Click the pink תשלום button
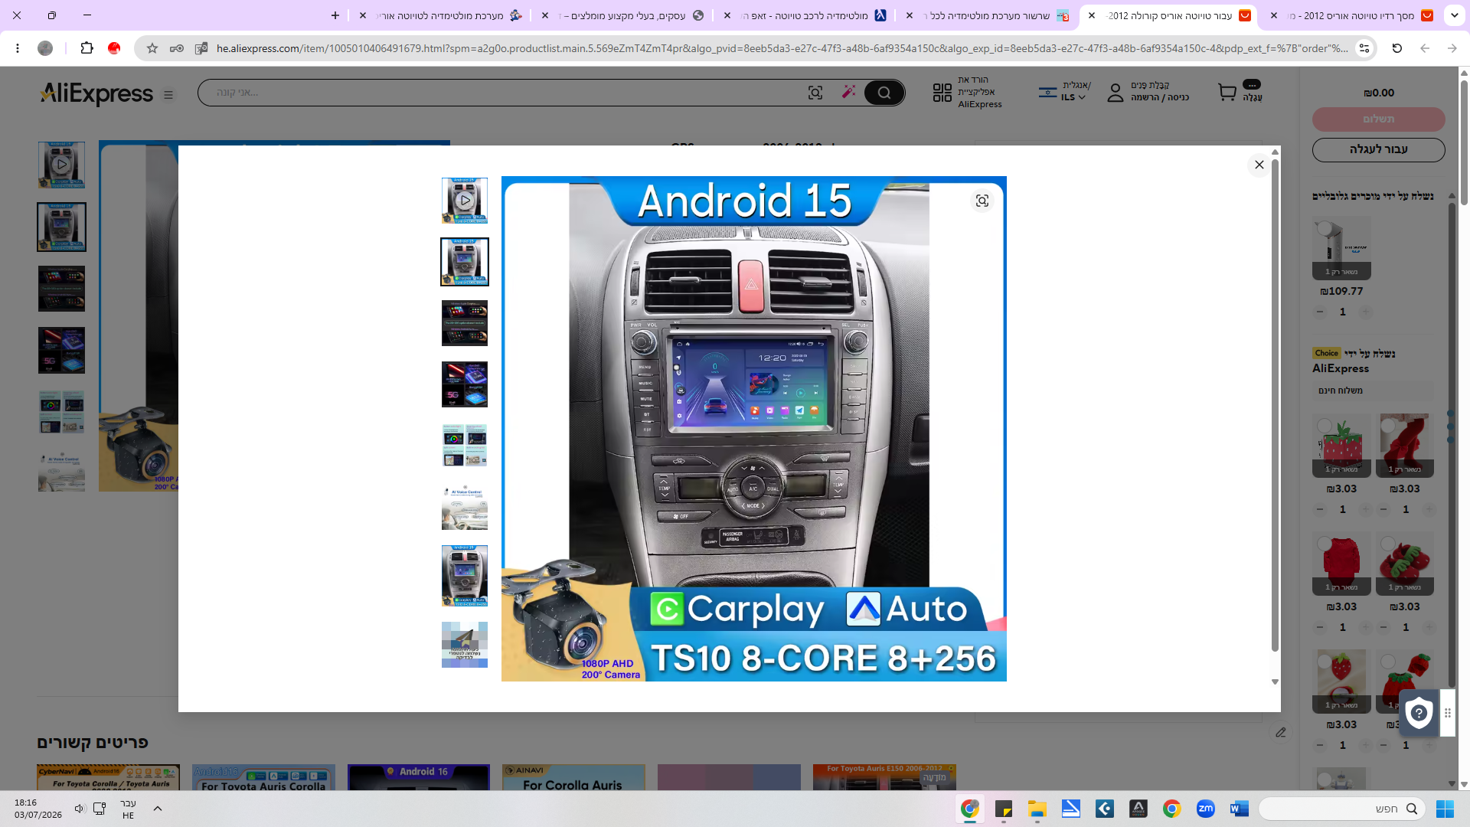Image resolution: width=1470 pixels, height=827 pixels. [1378, 119]
